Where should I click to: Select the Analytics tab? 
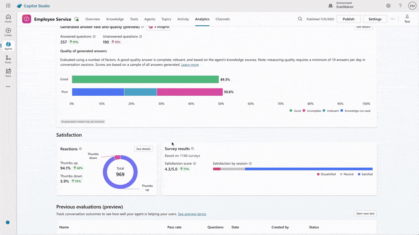pos(202,19)
